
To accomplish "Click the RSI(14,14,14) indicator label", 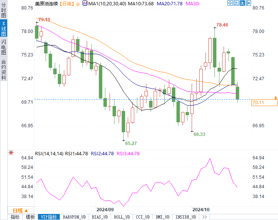I will (49, 153).
